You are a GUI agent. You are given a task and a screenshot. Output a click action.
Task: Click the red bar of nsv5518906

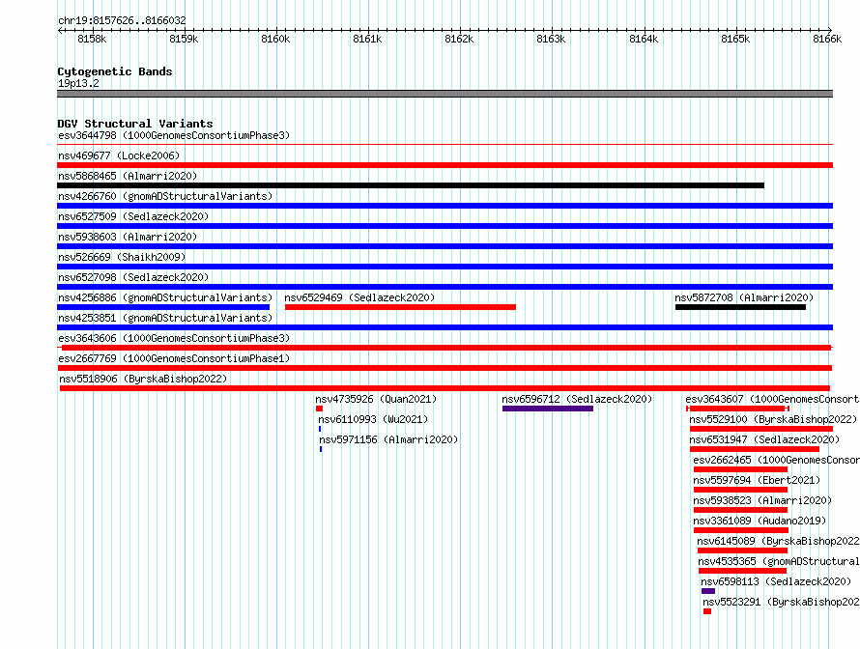[444, 388]
